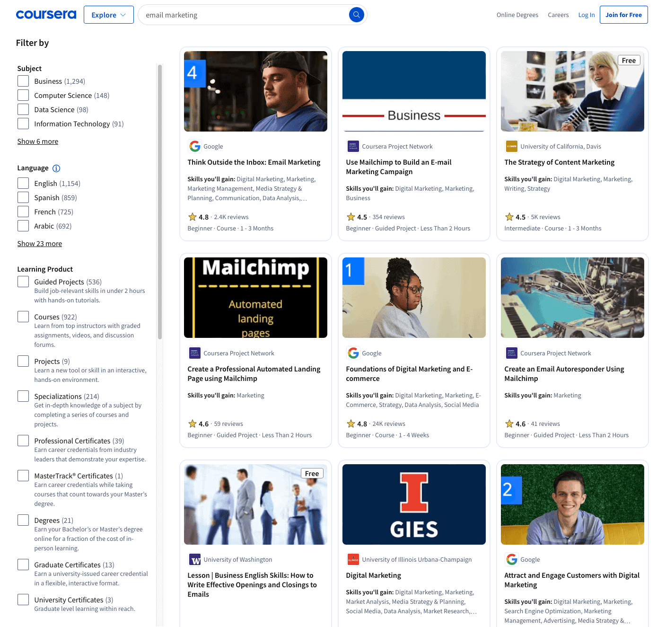The height and width of the screenshot is (627, 657).
Task: Click University of Washington logo icon
Action: click(x=195, y=559)
